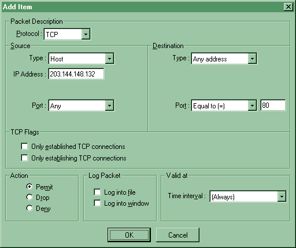Open the Protocol dropdown showing TCP

pos(67,34)
